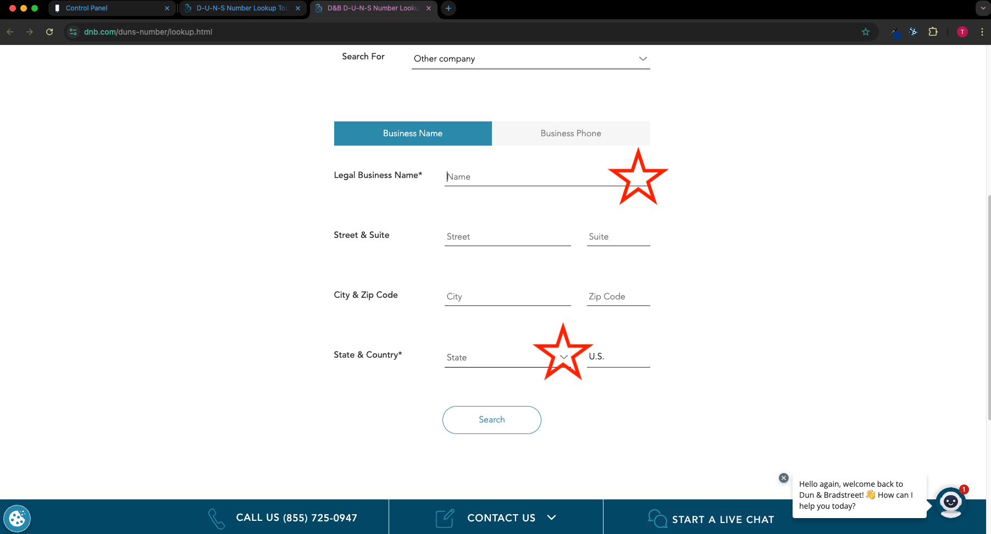Viewport: 991px width, 534px height.
Task: Open Chrome three-dot menu
Action: pyautogui.click(x=982, y=32)
